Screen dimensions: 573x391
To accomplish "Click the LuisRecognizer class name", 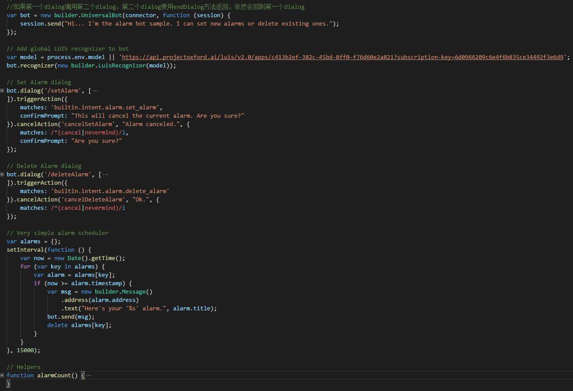I will click(122, 66).
